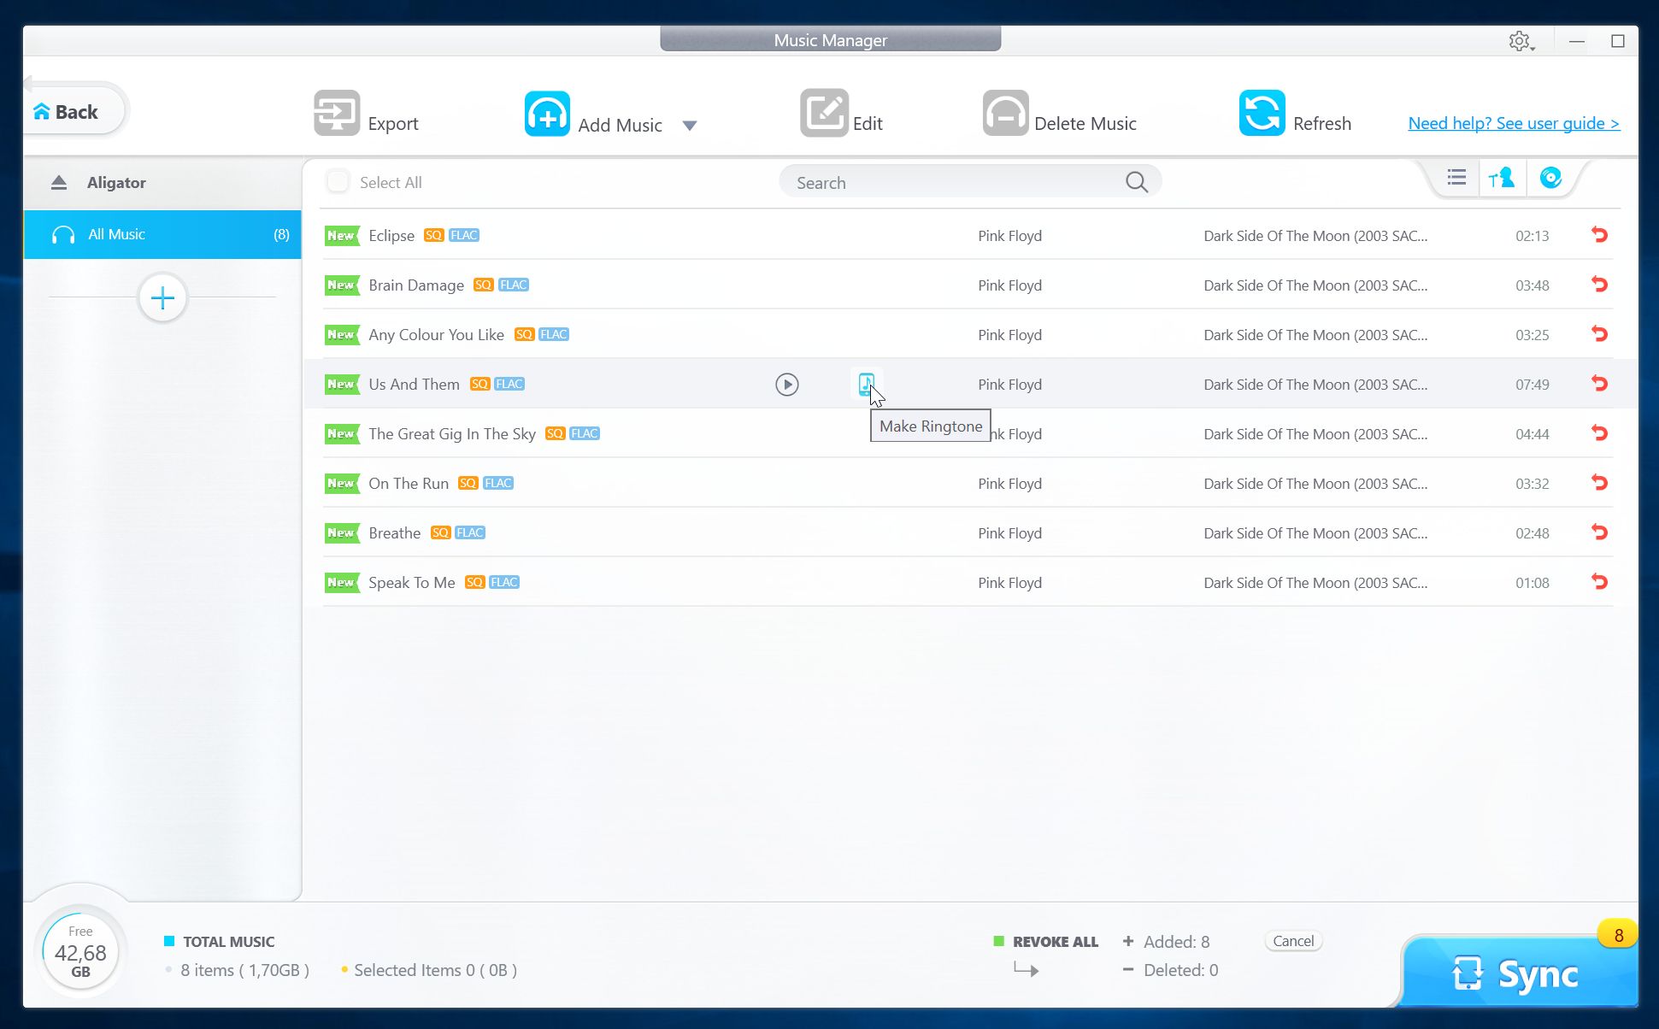Click the Delete Music icon
Screen dimensions: 1659x1029
pos(1005,114)
